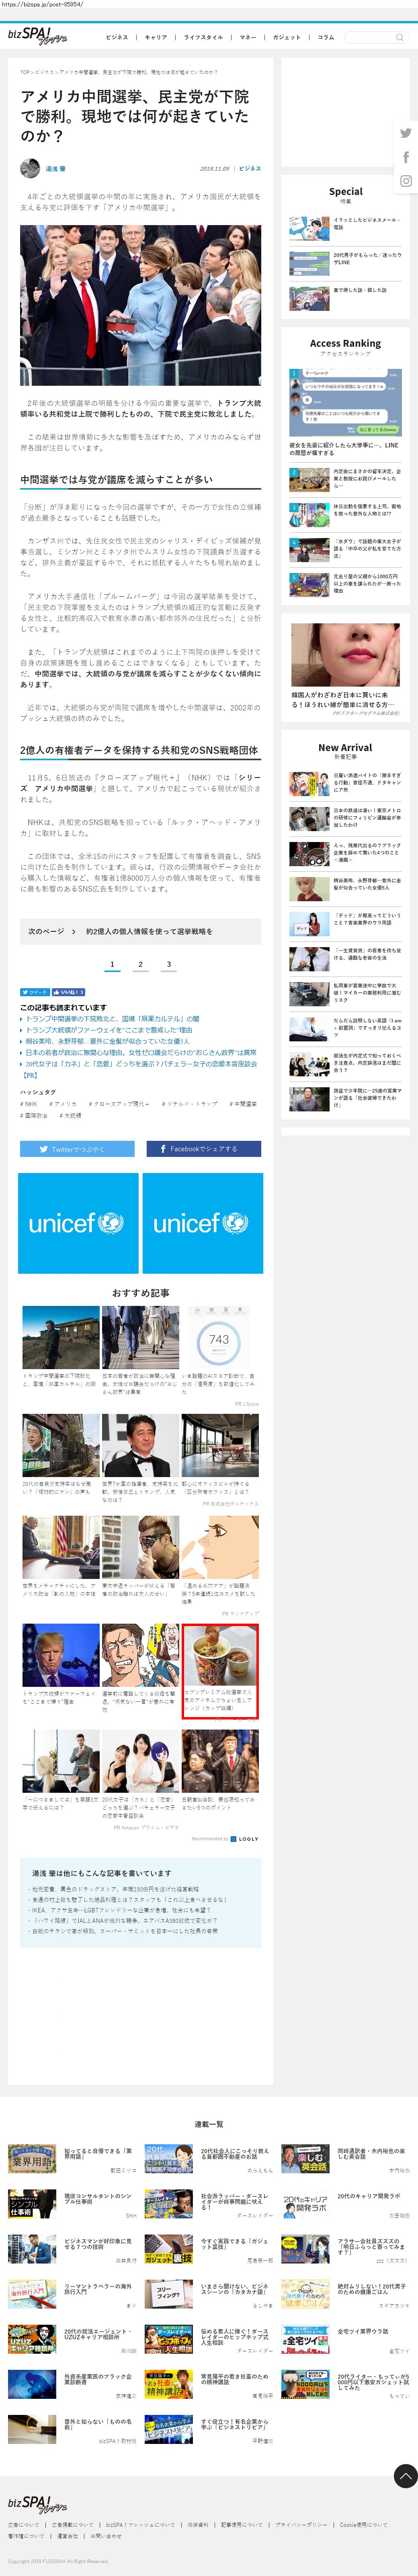Click the #中間選挙 hashtag

click(x=244, y=1104)
